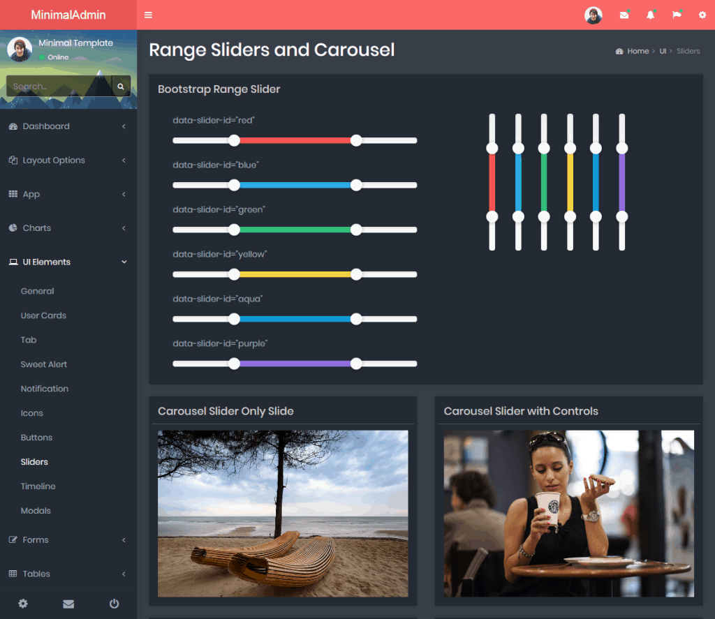Click the Forms edit icon in sidebar
The width and height of the screenshot is (715, 619).
point(13,539)
